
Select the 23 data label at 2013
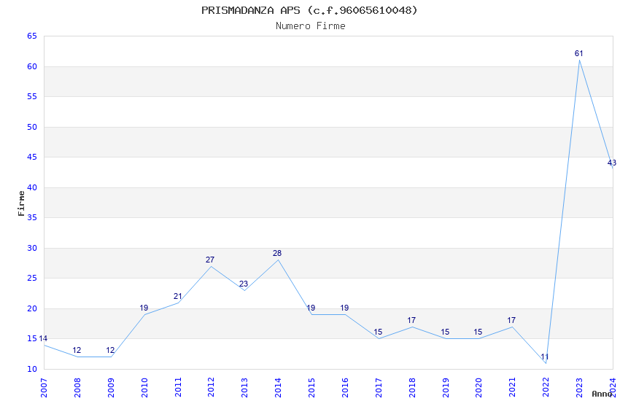tap(243, 284)
